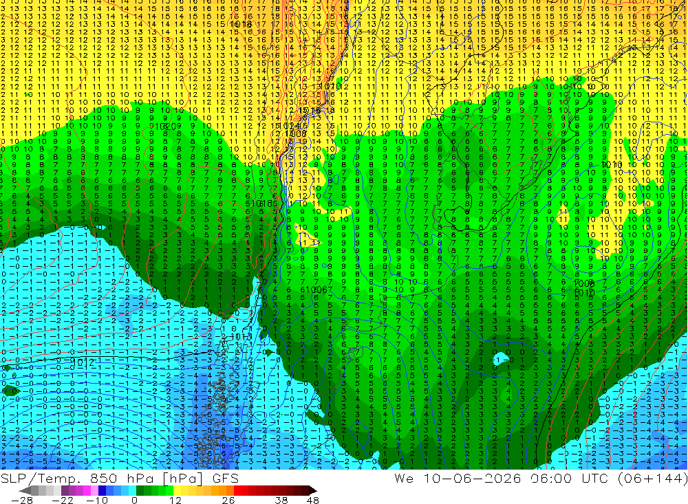Click the SLP/Temp. 850 hPa GFS title
The width and height of the screenshot is (688, 504).
[x=119, y=478]
